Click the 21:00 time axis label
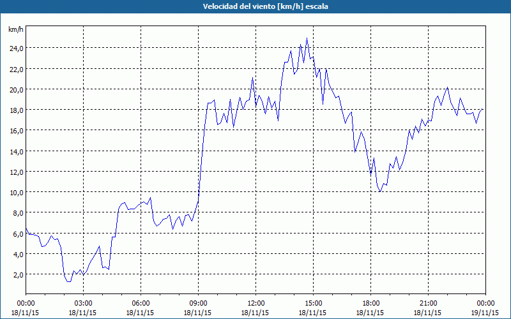 [x=428, y=304]
